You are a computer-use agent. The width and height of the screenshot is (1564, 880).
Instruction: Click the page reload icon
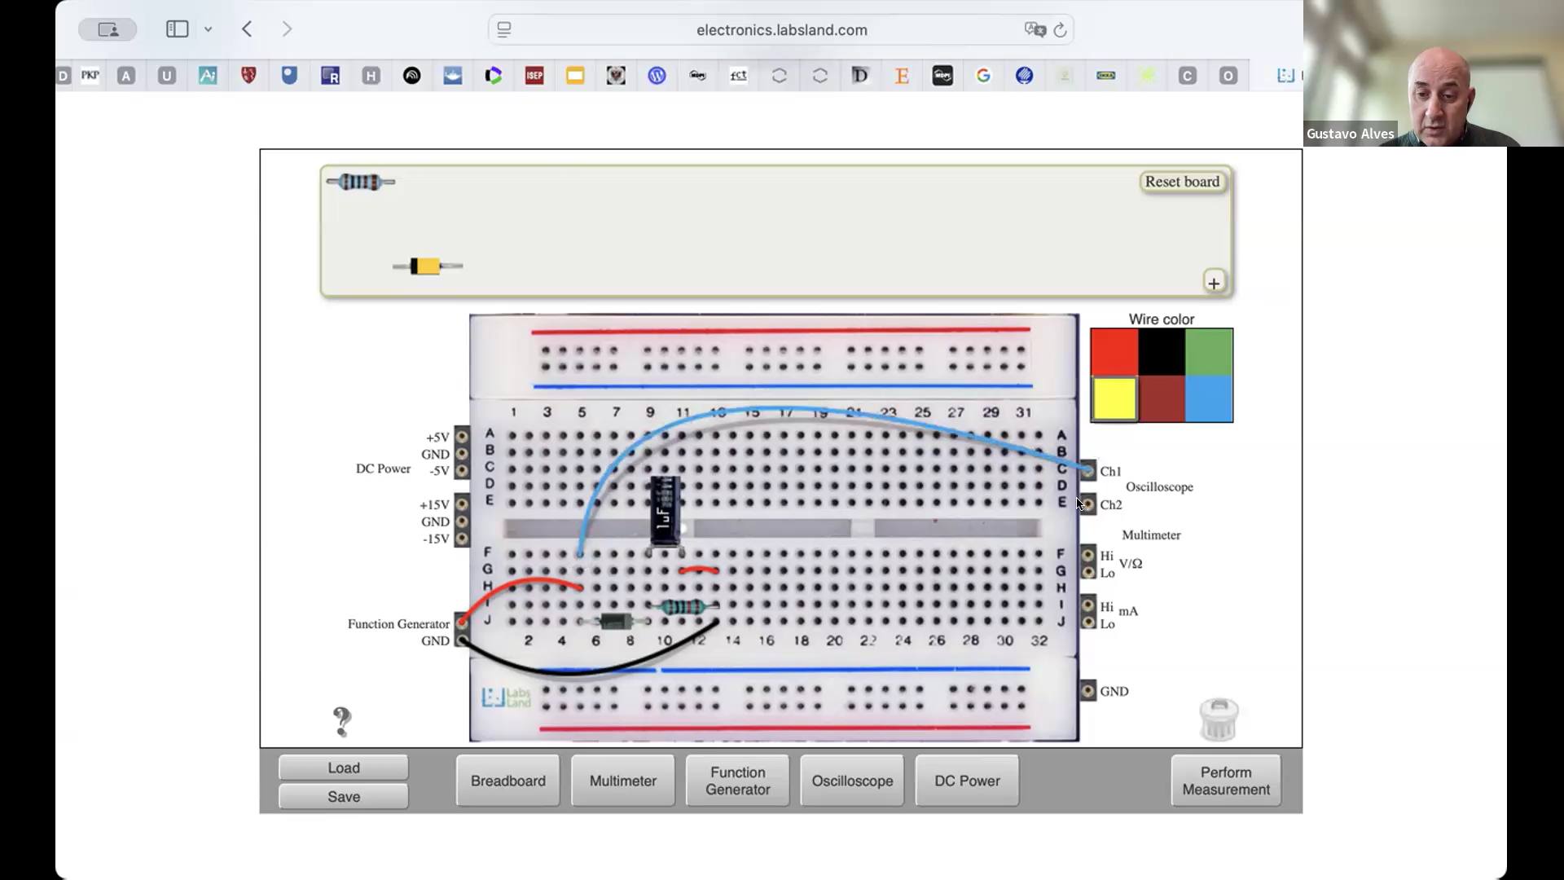[1060, 30]
